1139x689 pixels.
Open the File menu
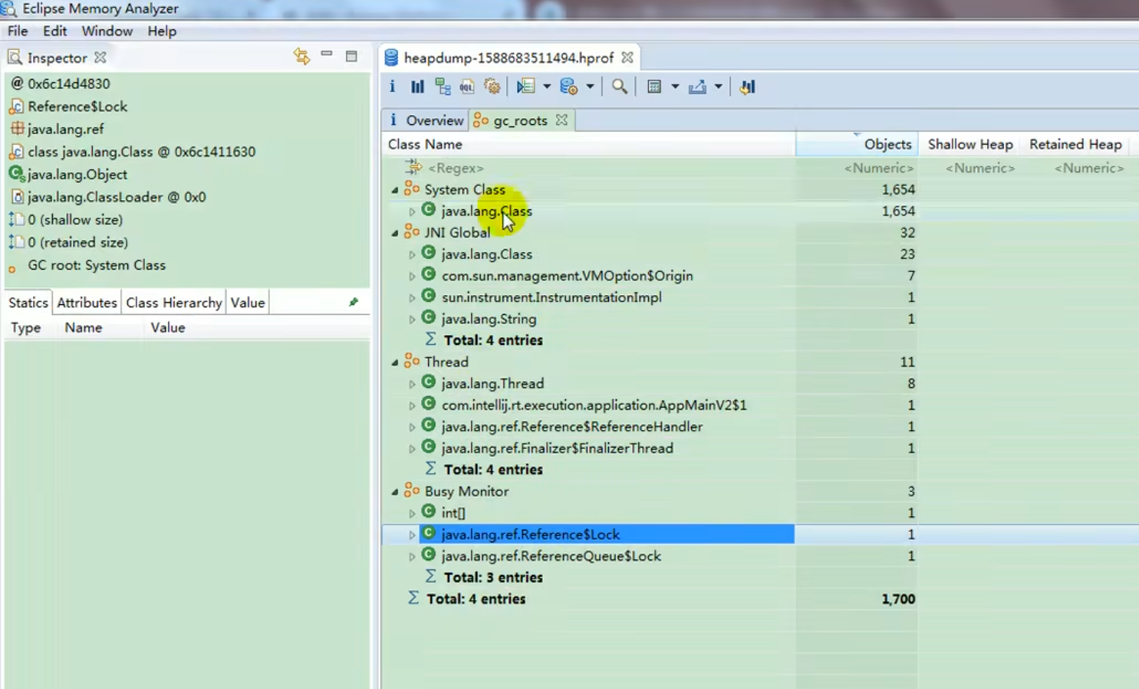coord(18,31)
